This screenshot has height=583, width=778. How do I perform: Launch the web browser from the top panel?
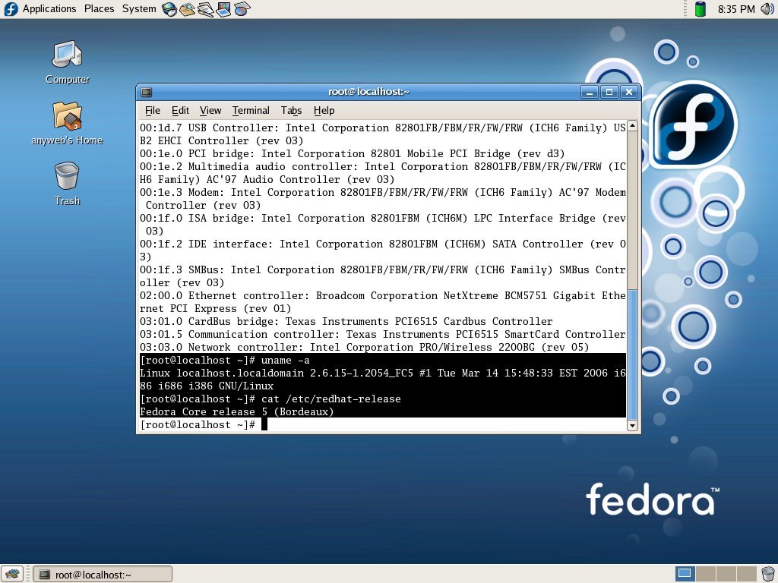coord(169,9)
